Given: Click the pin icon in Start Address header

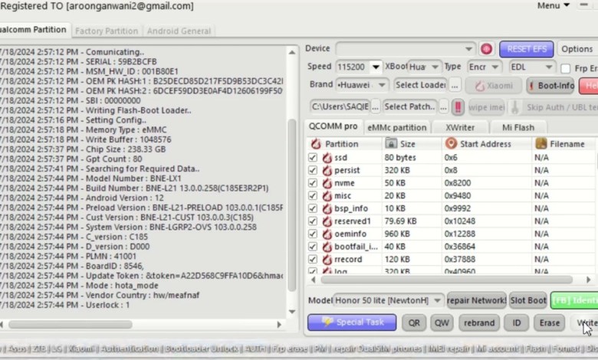Looking at the screenshot, I should coord(451,144).
